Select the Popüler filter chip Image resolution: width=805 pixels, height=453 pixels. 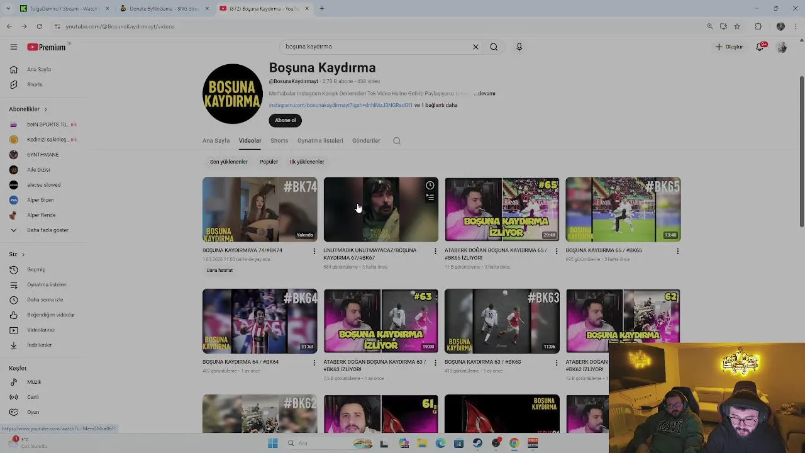[269, 162]
